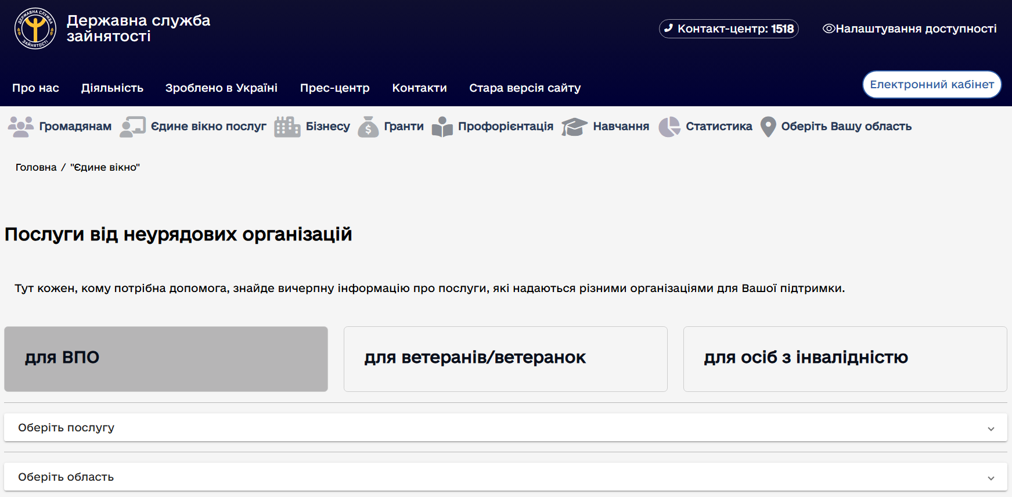Select the для ВПО tab

tap(166, 359)
